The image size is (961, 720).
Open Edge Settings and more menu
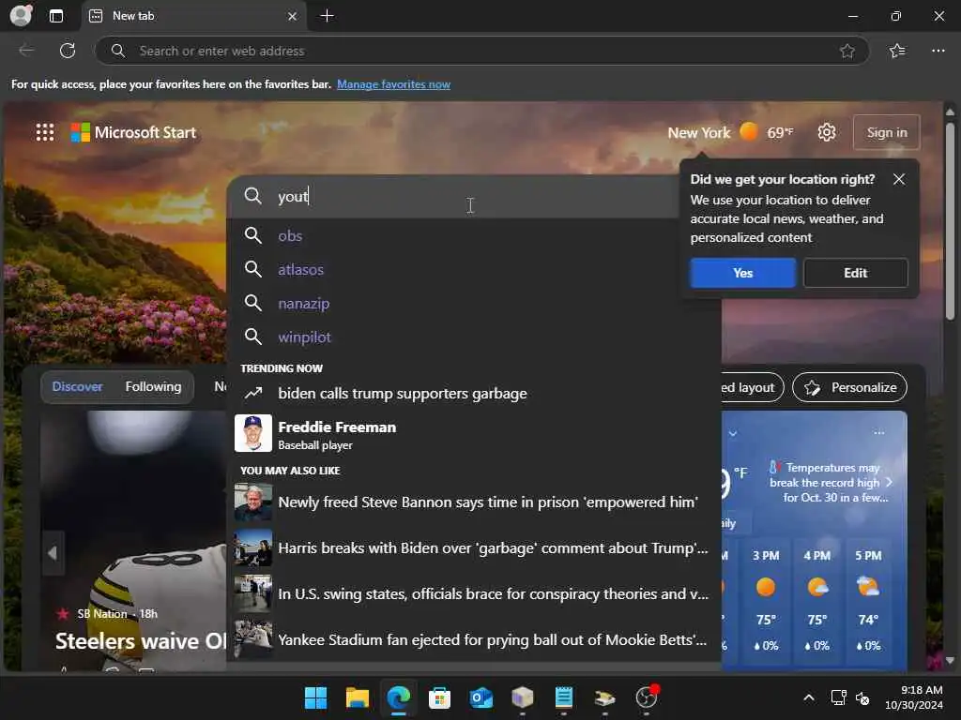click(x=938, y=51)
